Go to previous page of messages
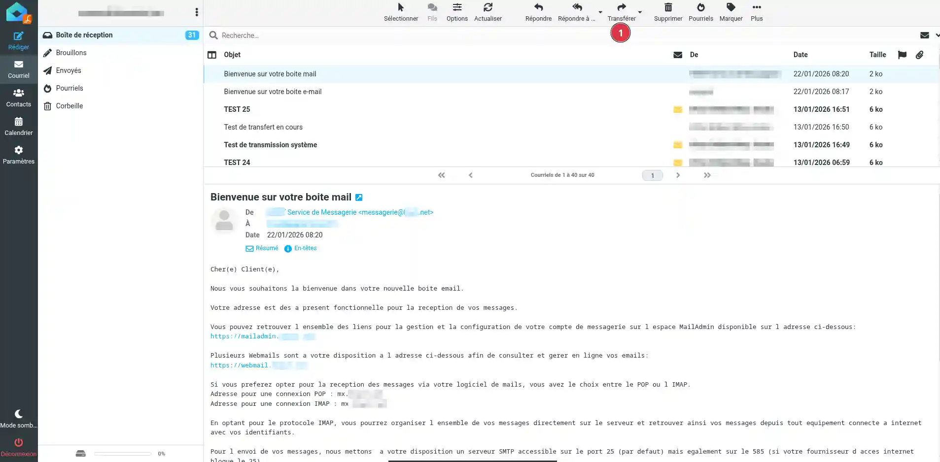The height and width of the screenshot is (462, 940). coord(471,175)
